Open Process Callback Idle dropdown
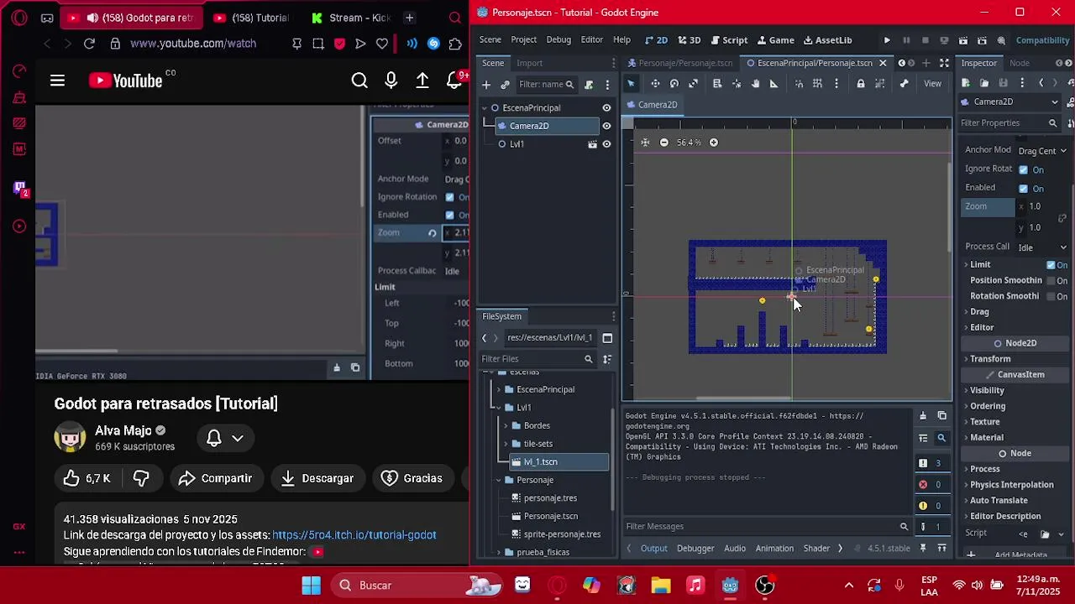This screenshot has height=604, width=1075. pos(1041,247)
